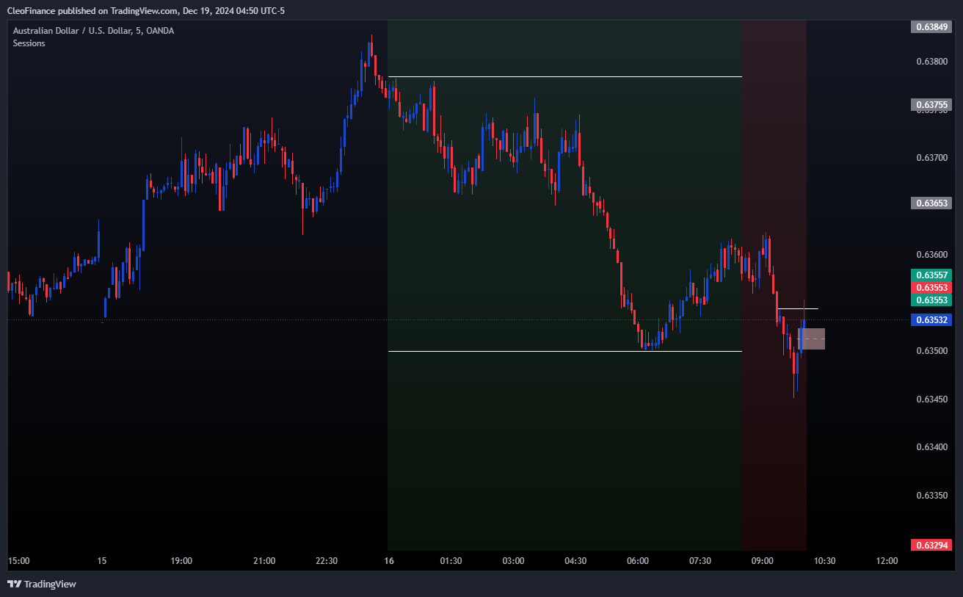Click the 0.63450 price axis value
963x597 pixels.
[931, 399]
